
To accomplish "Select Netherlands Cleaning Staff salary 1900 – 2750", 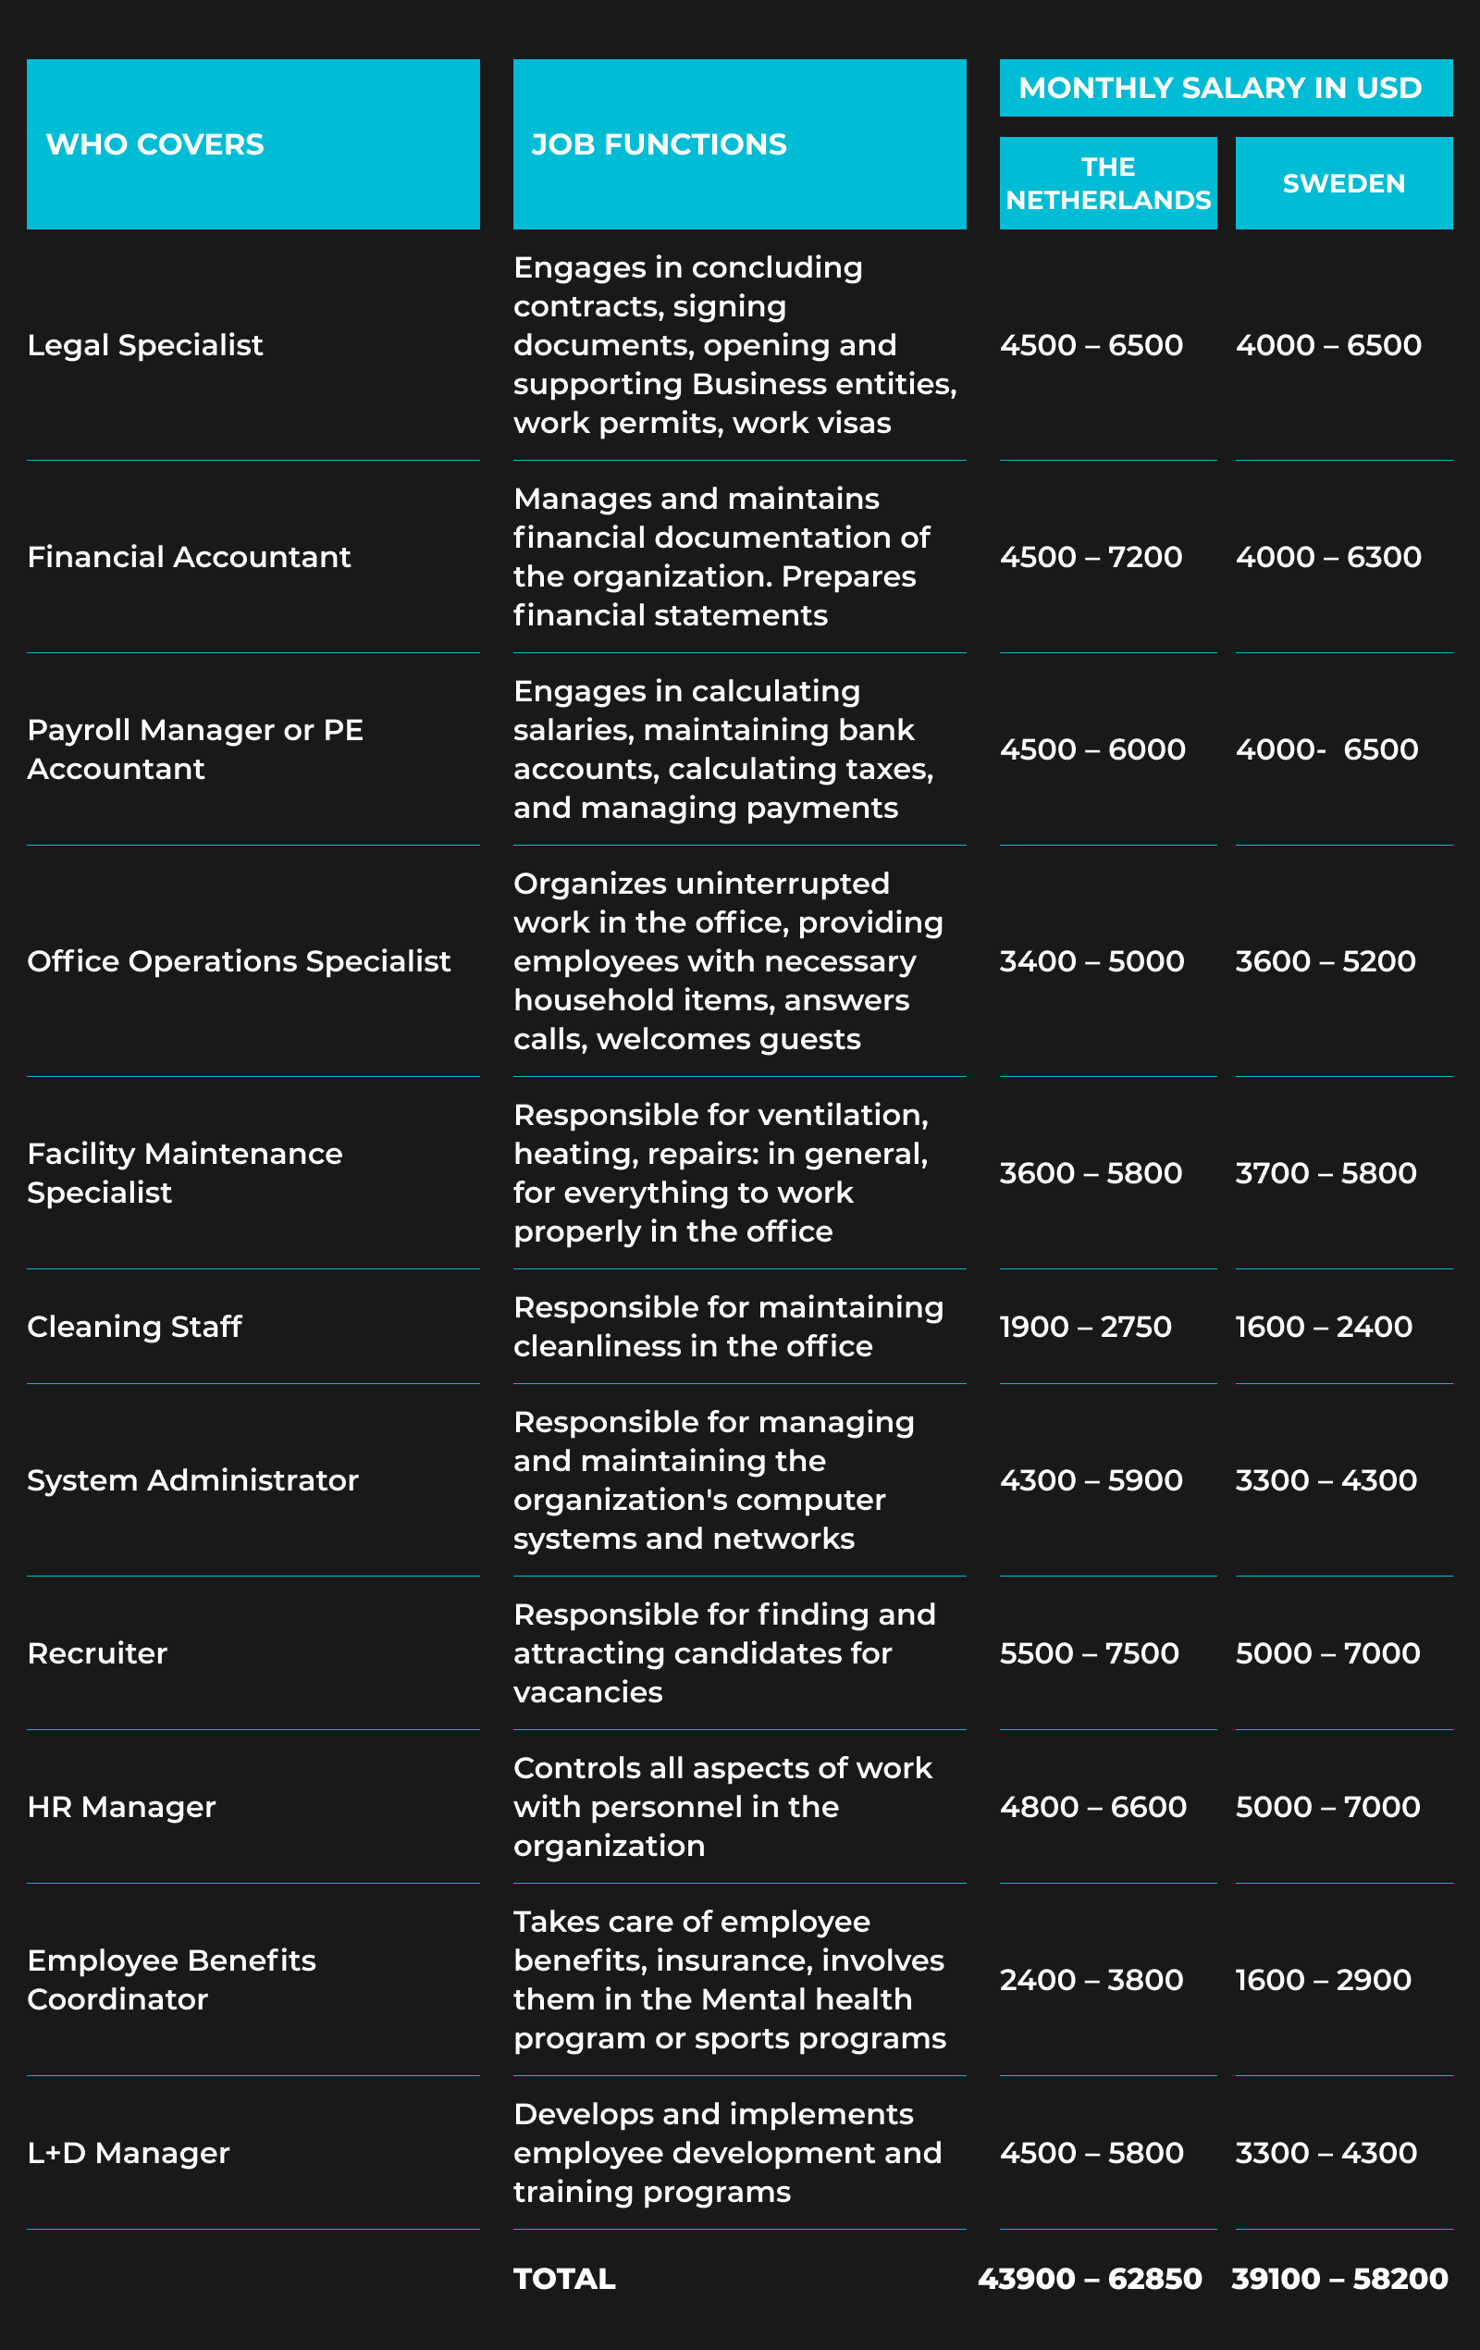I will (x=1086, y=1326).
